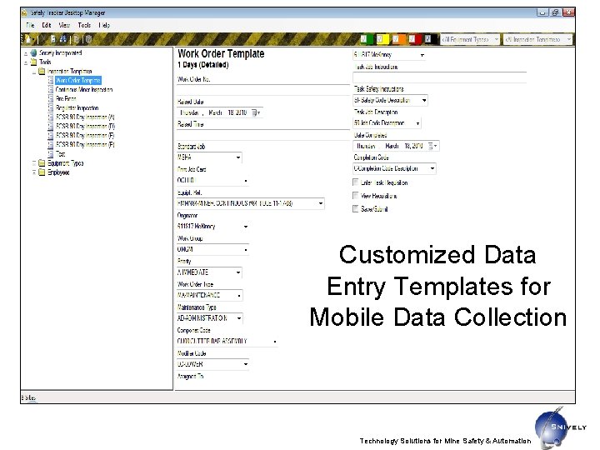Click the binoculars search toolbar icon

pyautogui.click(x=63, y=39)
